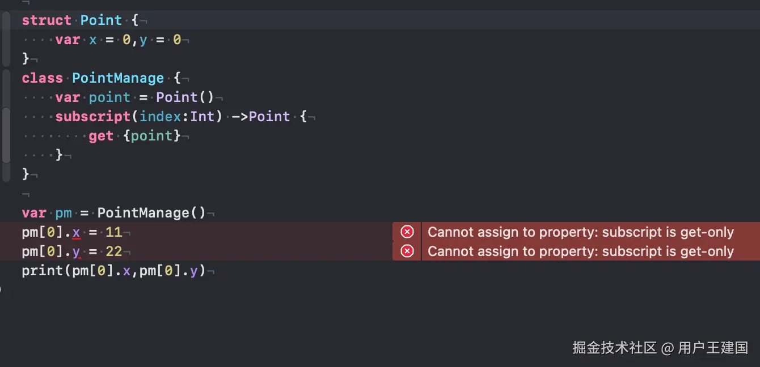Fold the subscript block using the gutter ribbon
Screen dimensions: 760x367
tap(6, 135)
